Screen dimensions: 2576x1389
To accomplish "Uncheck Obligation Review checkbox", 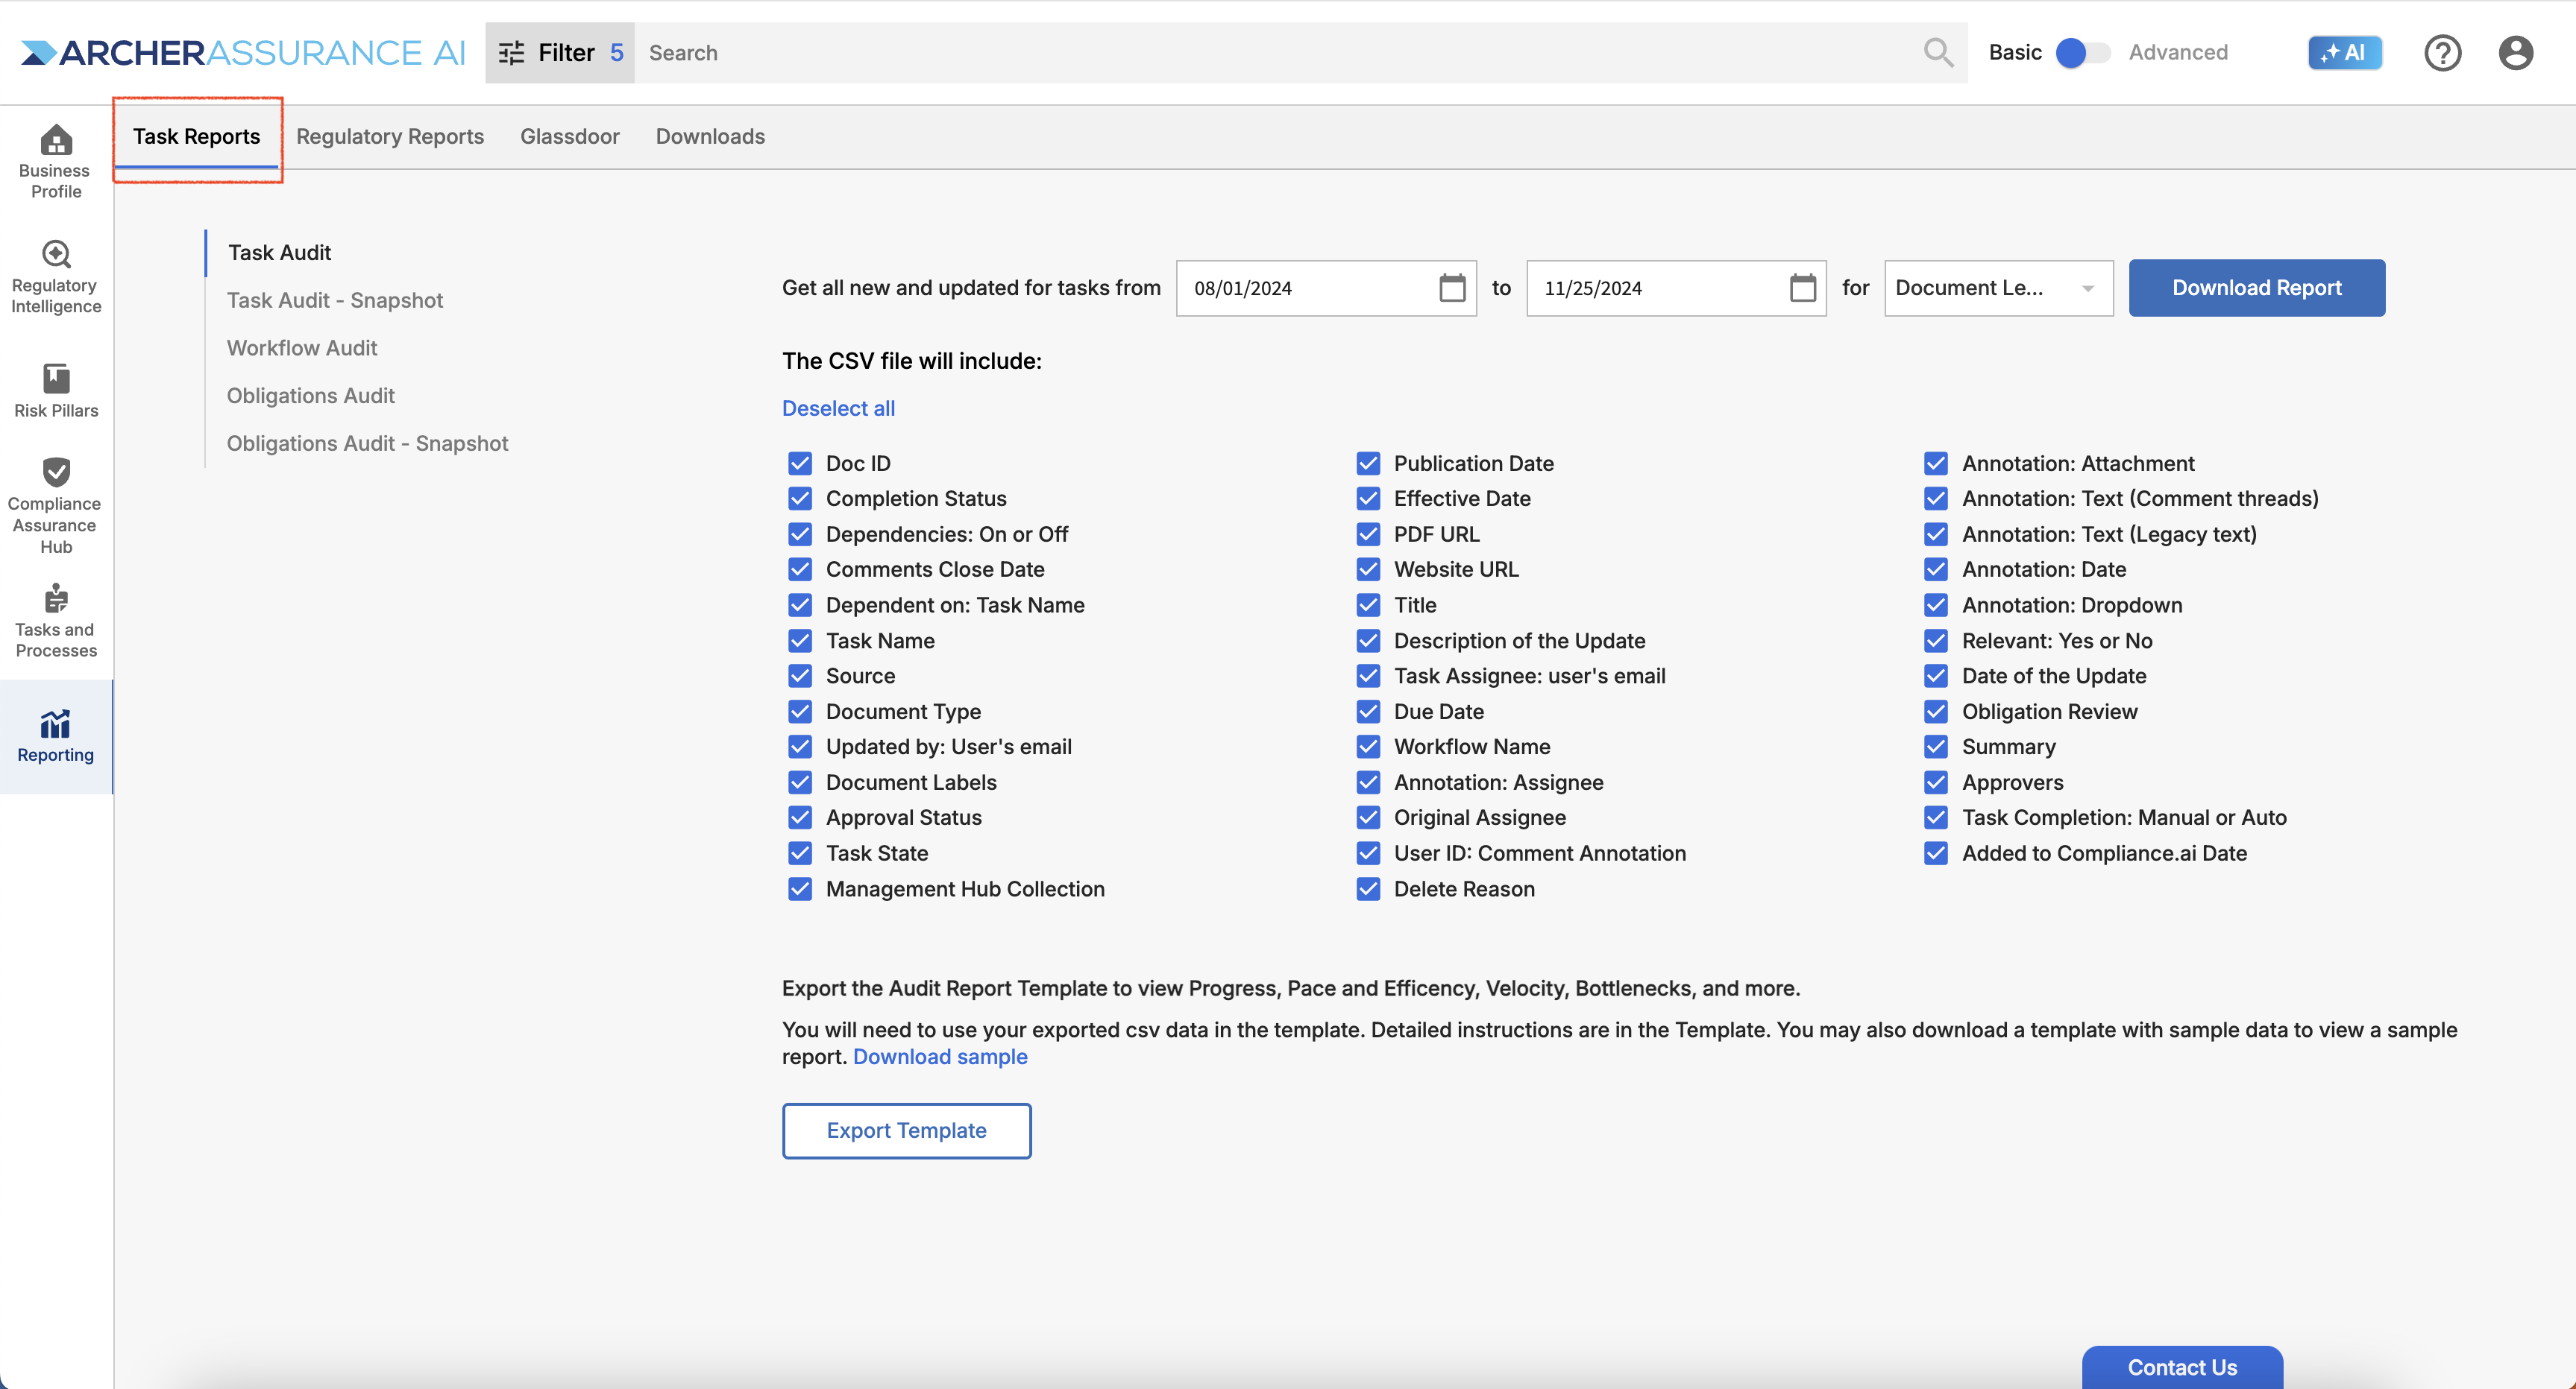I will (x=1936, y=712).
